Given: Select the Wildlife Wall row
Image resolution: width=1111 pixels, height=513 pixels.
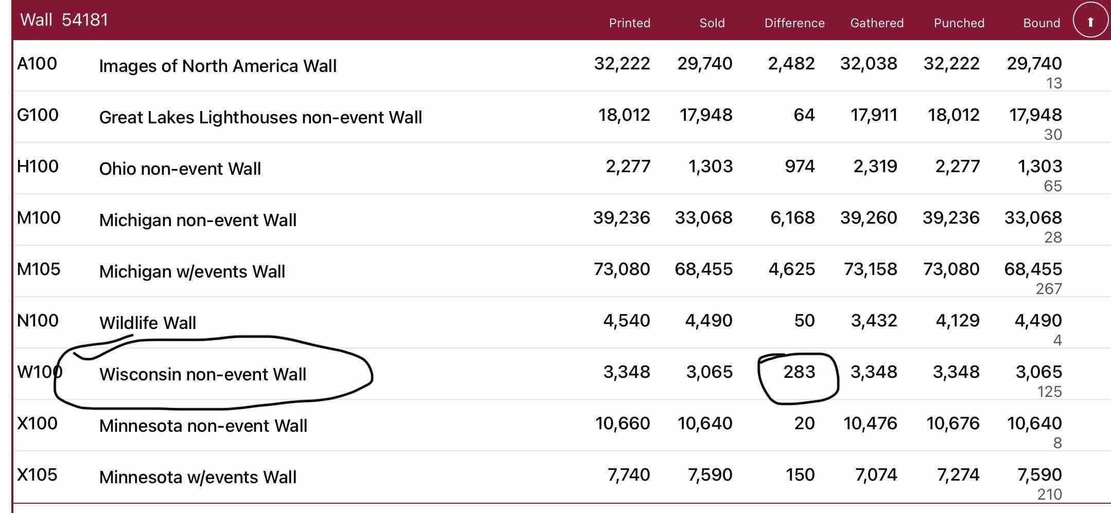Looking at the screenshot, I should [148, 323].
